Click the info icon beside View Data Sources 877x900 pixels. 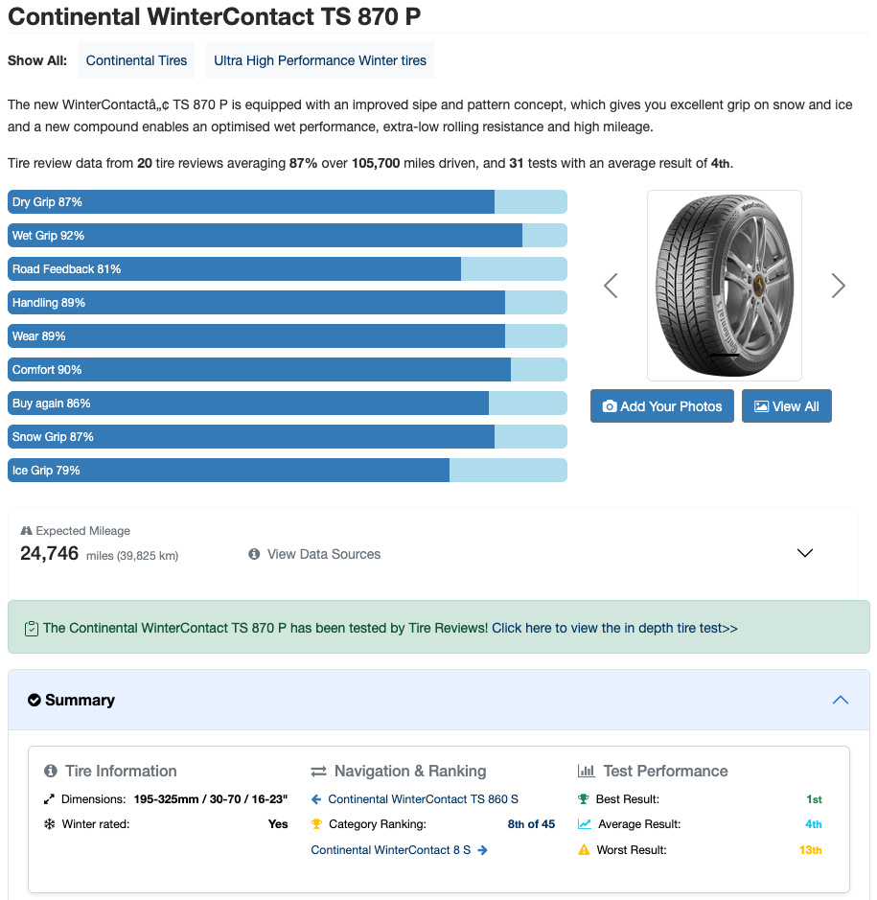pyautogui.click(x=254, y=554)
